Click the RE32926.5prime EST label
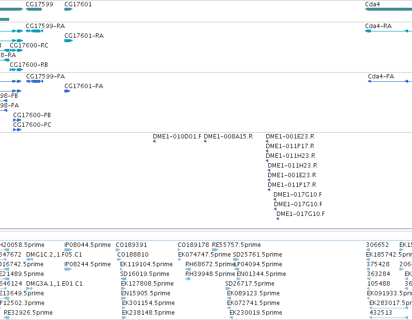This screenshot has width=412, height=320. tap(28, 313)
